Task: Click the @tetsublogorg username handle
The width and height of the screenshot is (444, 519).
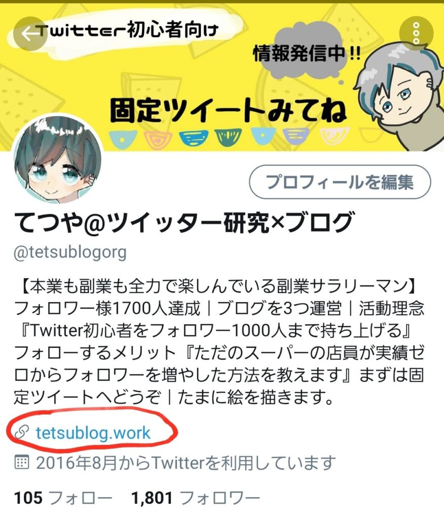Action: coord(70,252)
